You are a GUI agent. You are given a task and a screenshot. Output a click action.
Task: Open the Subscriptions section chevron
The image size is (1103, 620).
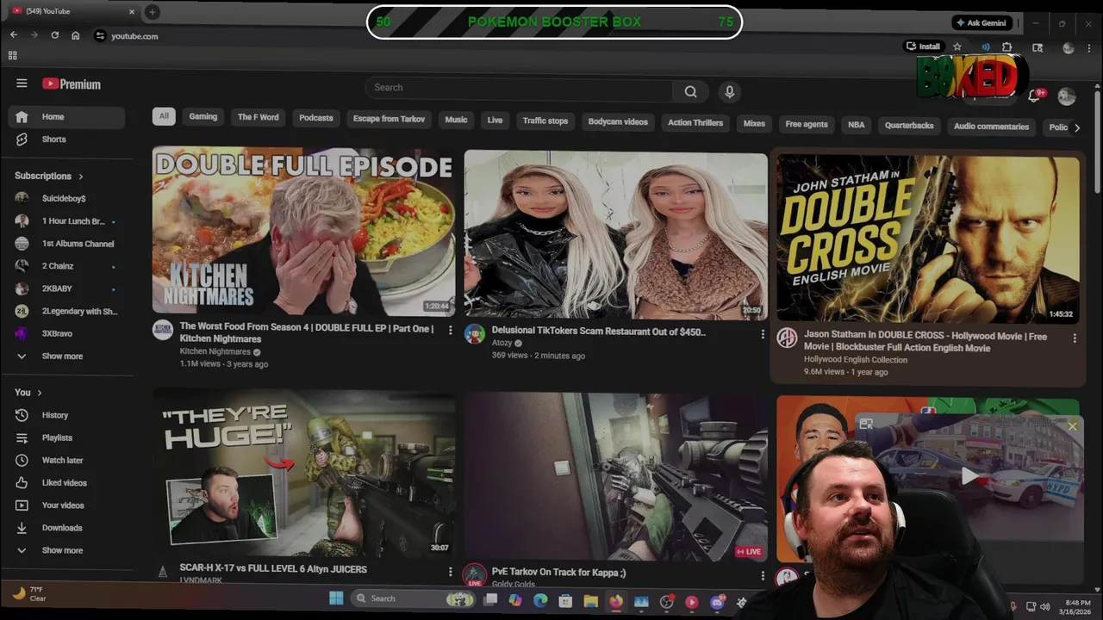81,176
